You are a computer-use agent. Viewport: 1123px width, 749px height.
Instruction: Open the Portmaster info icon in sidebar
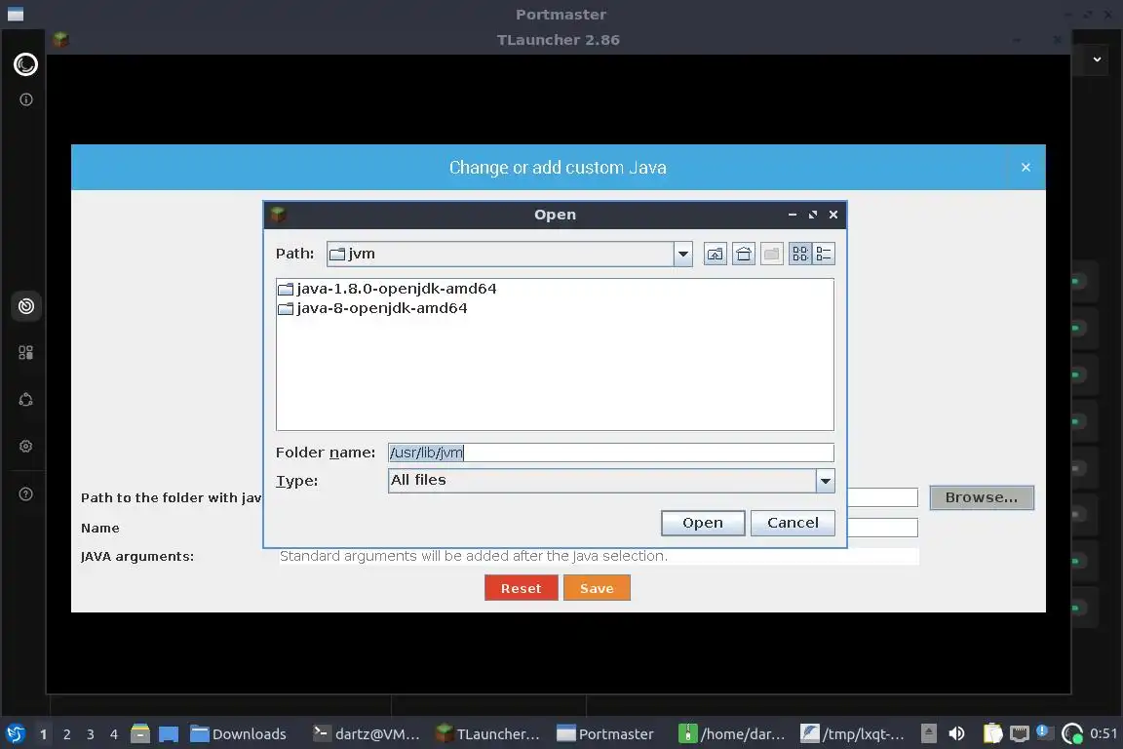coord(25,99)
